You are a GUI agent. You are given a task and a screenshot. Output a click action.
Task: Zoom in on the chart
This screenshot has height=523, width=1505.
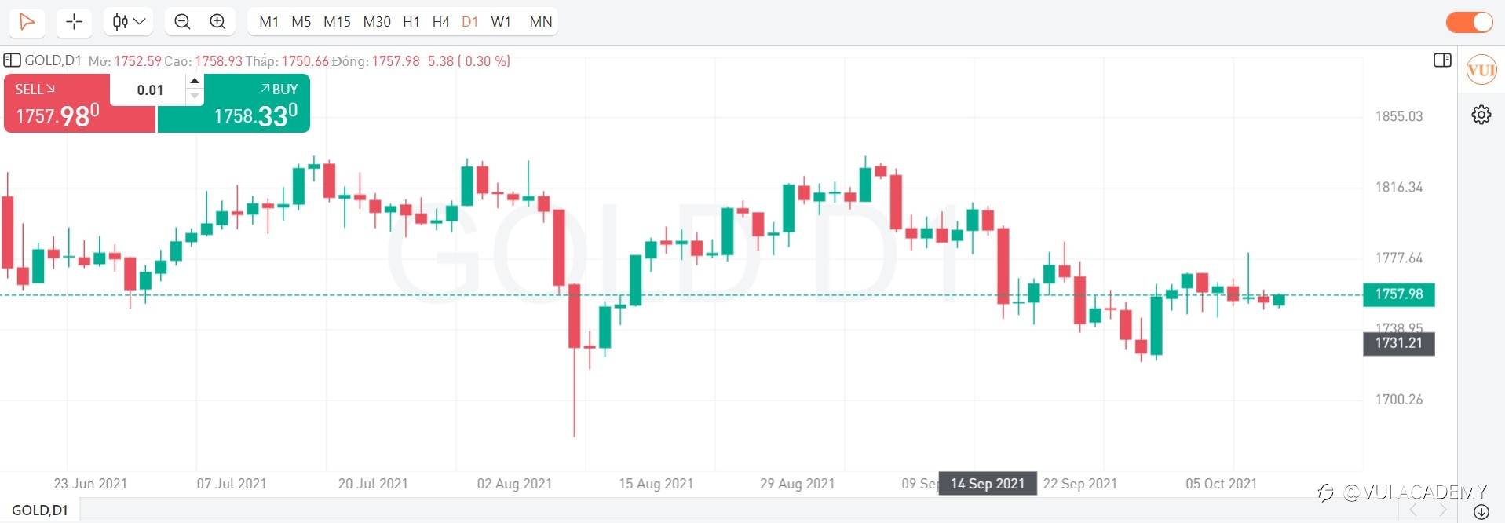[x=218, y=21]
